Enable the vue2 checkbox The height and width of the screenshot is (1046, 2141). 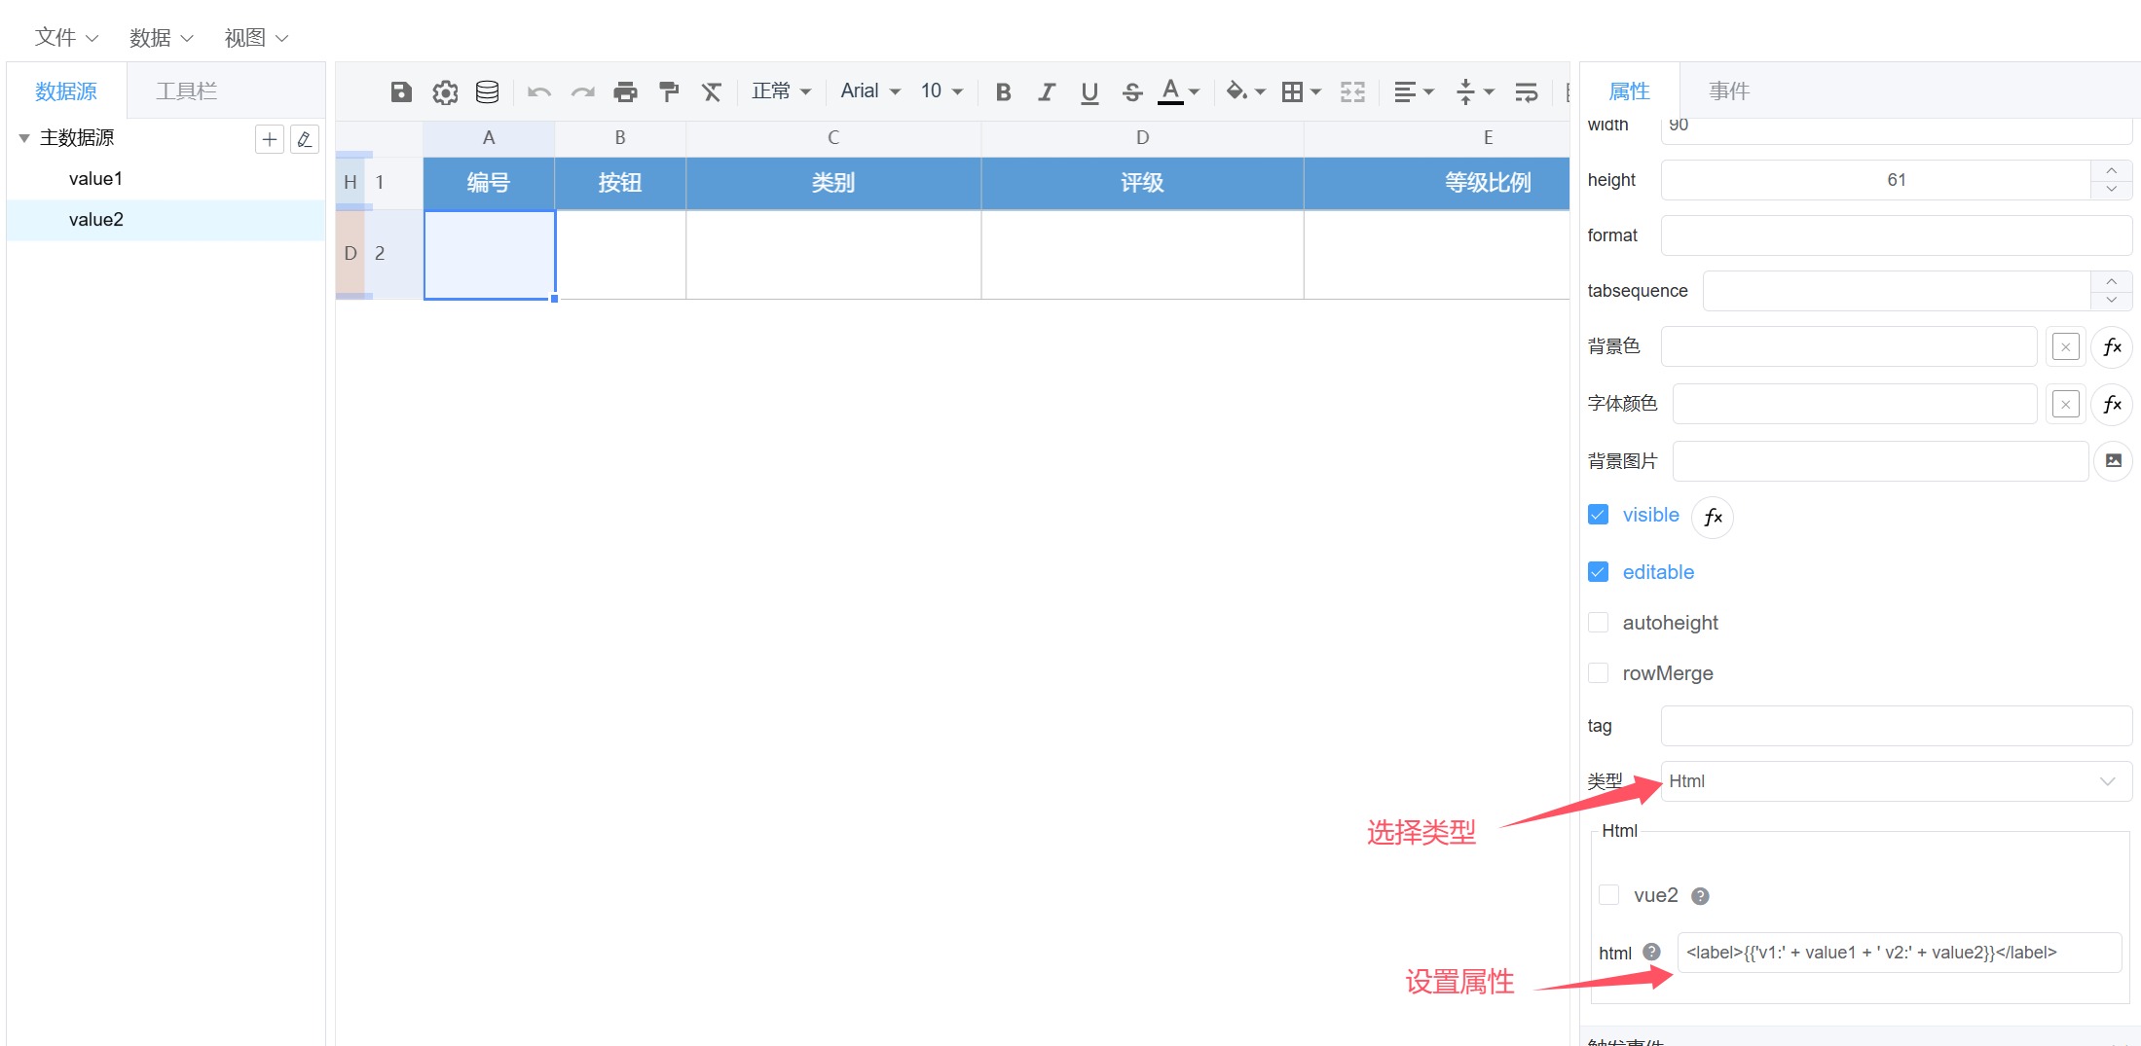click(x=1608, y=895)
